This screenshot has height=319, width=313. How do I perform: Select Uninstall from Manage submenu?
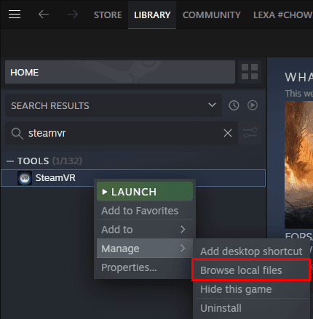tap(251, 308)
